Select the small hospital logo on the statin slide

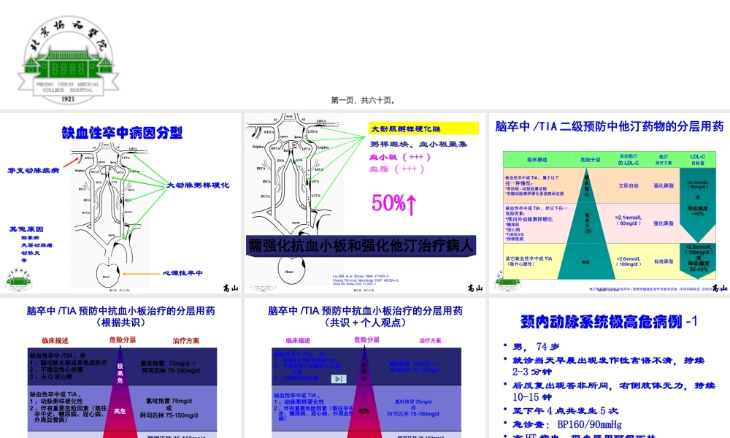[x=507, y=280]
